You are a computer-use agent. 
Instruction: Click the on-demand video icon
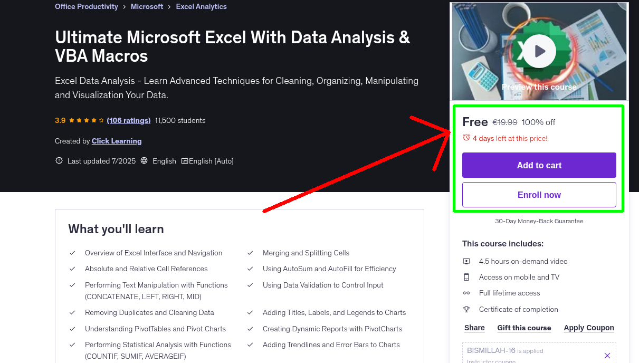[x=466, y=261]
